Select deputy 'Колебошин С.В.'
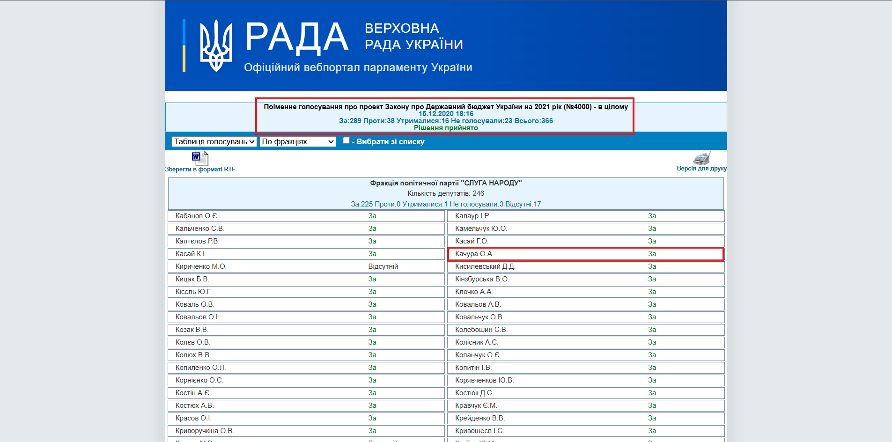This screenshot has width=892, height=442. 481,330
